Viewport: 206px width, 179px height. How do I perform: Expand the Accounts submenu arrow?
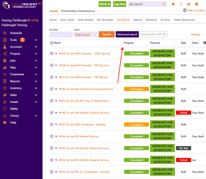[36, 47]
